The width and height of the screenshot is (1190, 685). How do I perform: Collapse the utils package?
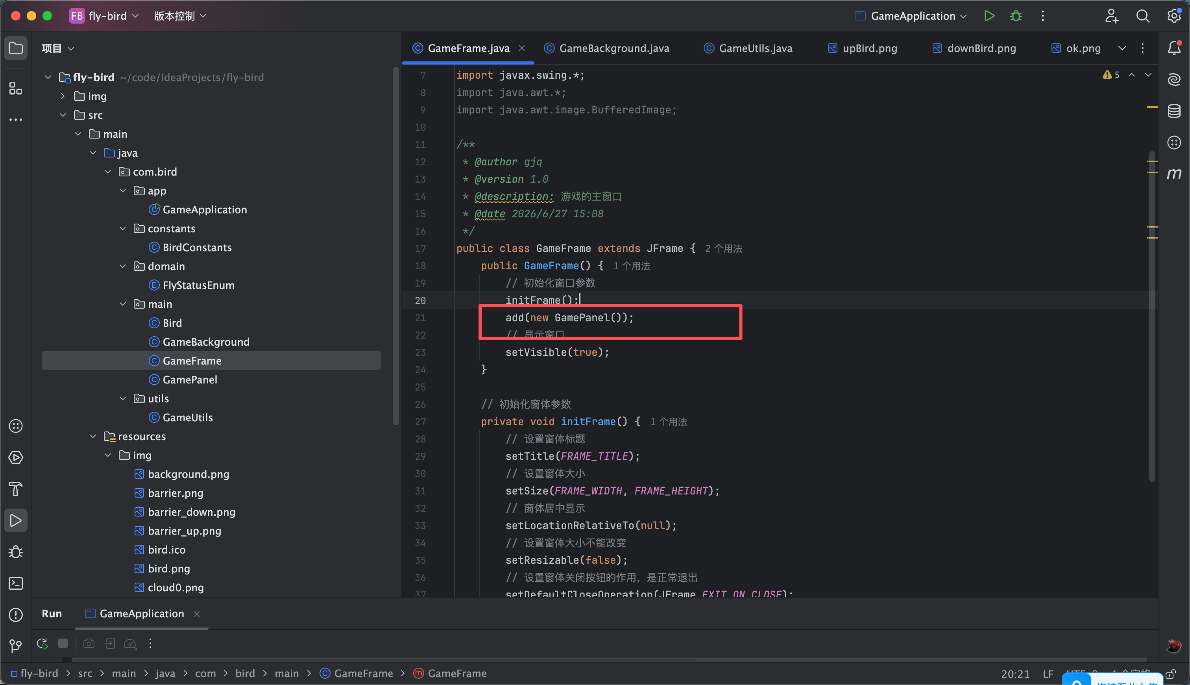[x=123, y=398]
